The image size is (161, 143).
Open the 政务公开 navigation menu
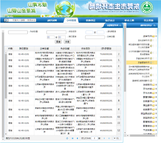point(148,20)
